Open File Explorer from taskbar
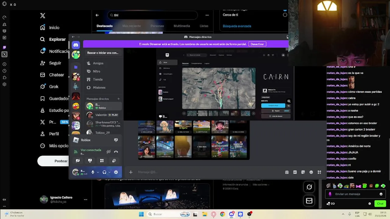The width and height of the screenshot is (390, 219). pyautogui.click(x=204, y=214)
